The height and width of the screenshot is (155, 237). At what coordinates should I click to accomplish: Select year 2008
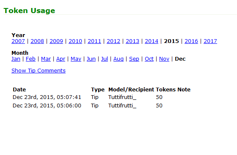click(x=37, y=41)
